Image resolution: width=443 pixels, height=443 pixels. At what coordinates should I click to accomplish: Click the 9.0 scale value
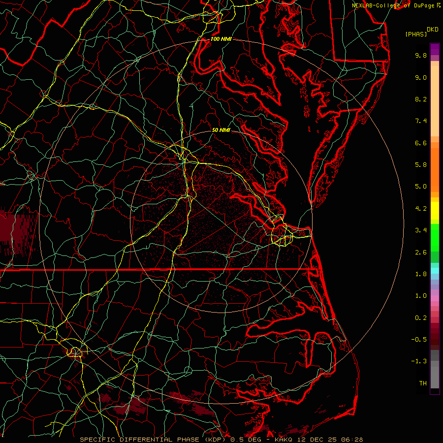click(x=421, y=77)
